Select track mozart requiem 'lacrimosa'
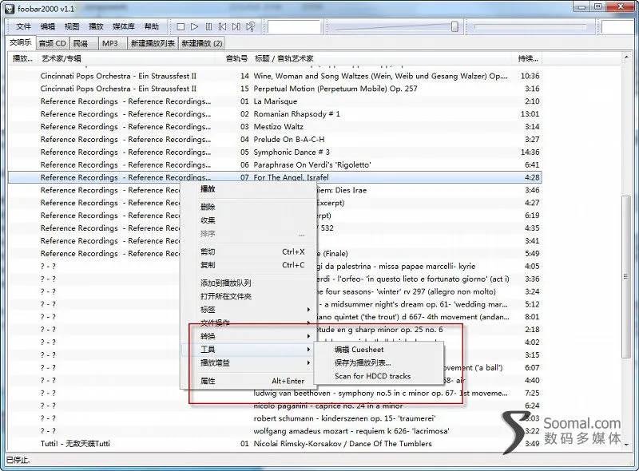 (275, 431)
